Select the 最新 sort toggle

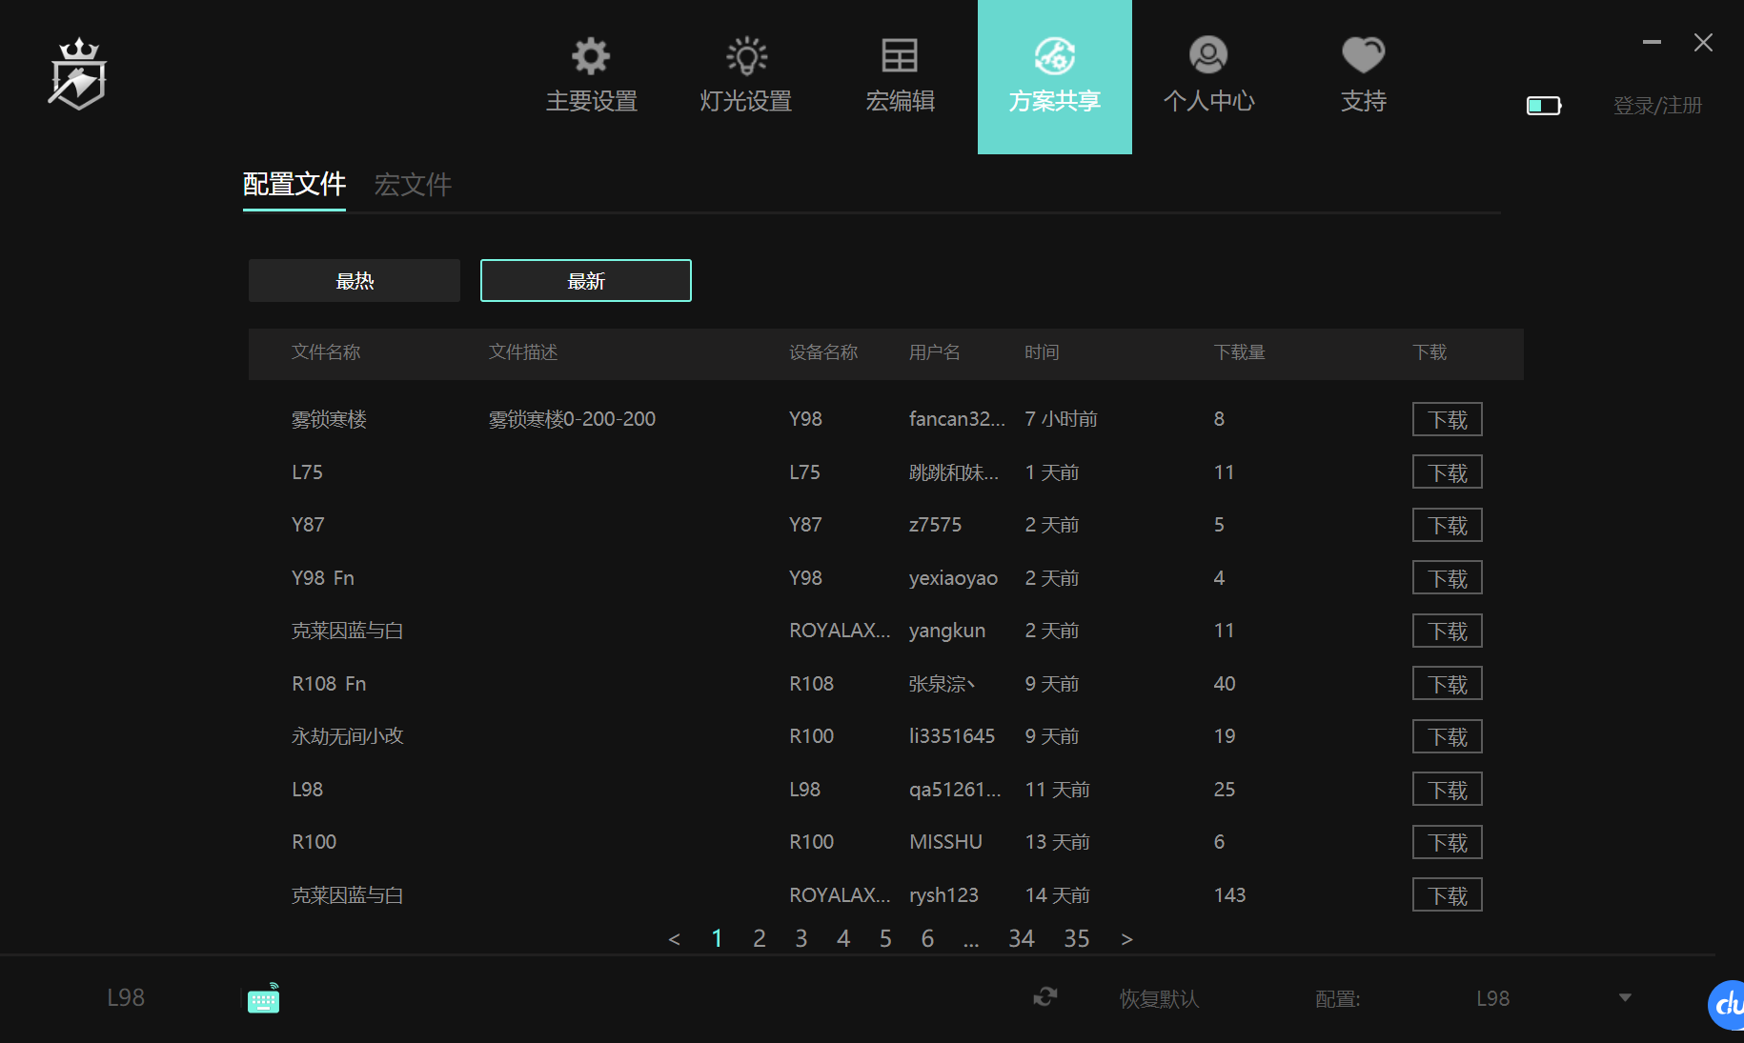tap(586, 281)
